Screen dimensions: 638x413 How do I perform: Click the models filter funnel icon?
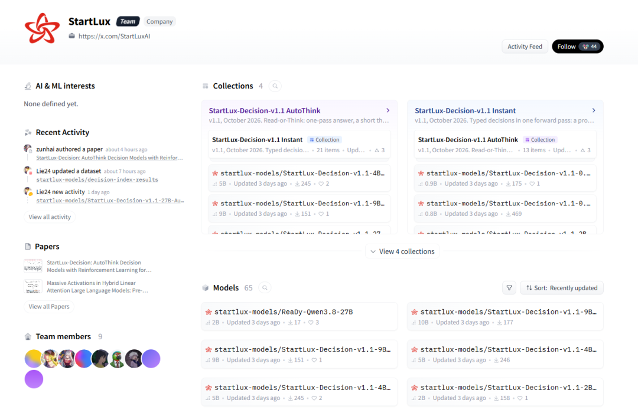509,288
